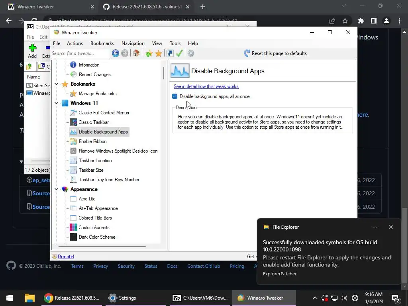Open the Windows Start button
This screenshot has height=306, width=408.
10,298
